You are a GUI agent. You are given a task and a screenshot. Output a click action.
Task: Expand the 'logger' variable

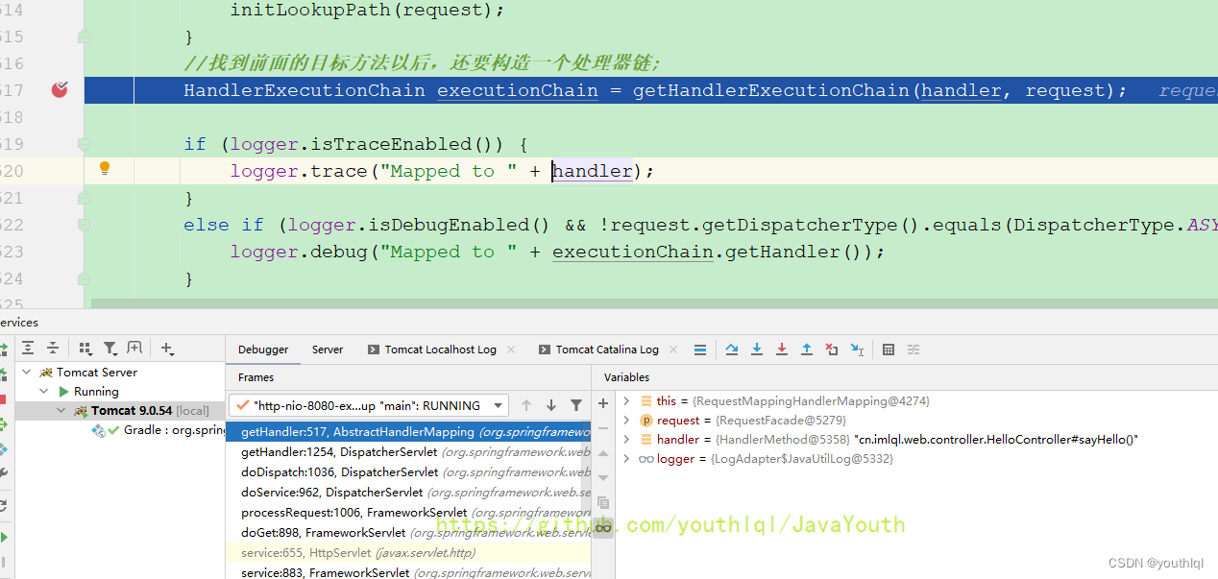click(626, 458)
